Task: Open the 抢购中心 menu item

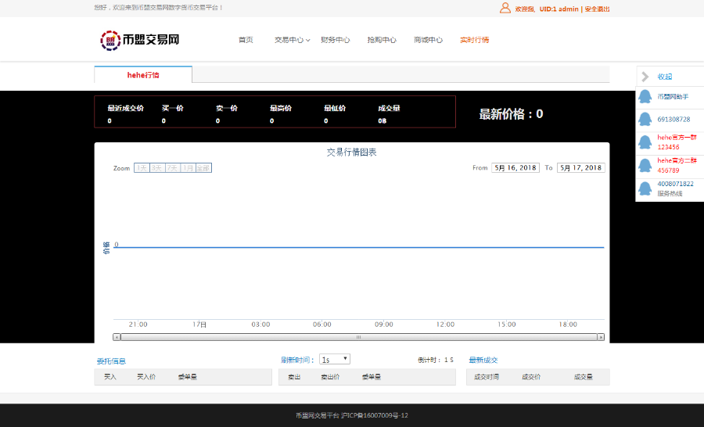Action: click(382, 40)
